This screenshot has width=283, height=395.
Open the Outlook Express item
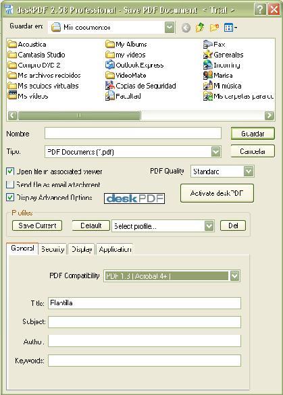[134, 65]
